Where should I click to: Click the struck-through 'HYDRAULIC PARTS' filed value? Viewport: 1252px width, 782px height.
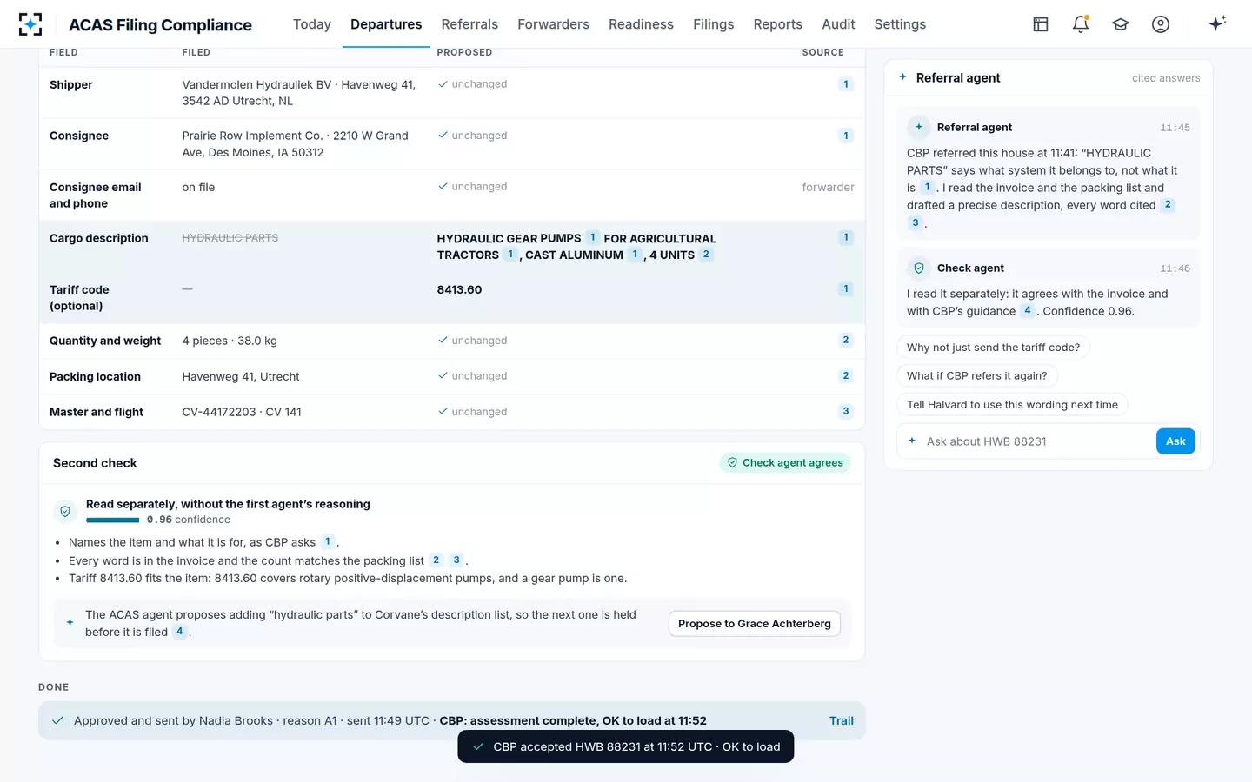coord(230,238)
